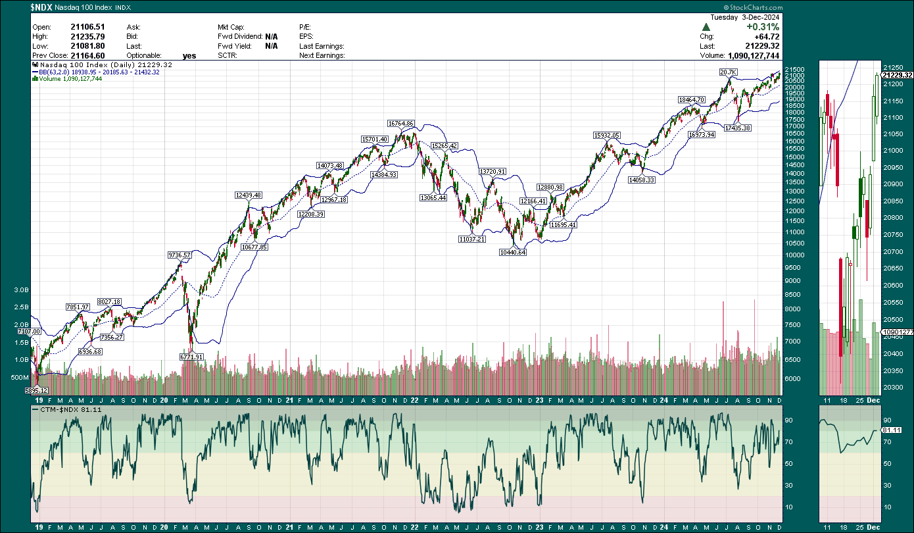
Task: Click the price label '11695.41'
Action: [564, 224]
